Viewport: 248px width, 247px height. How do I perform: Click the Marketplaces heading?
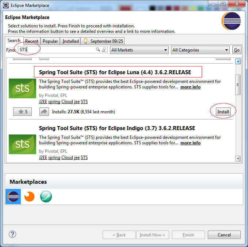pyautogui.click(x=28, y=182)
